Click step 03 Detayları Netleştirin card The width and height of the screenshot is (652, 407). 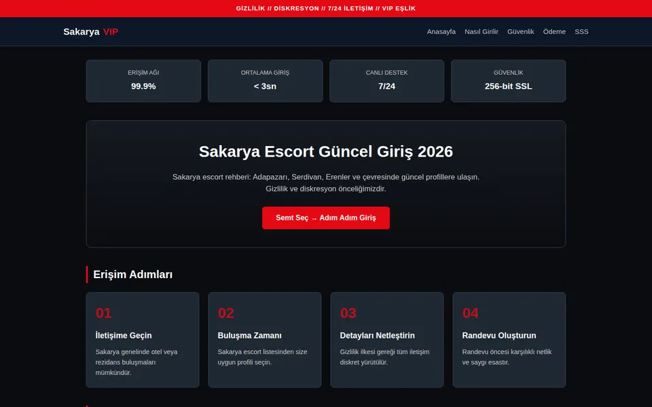pos(386,340)
